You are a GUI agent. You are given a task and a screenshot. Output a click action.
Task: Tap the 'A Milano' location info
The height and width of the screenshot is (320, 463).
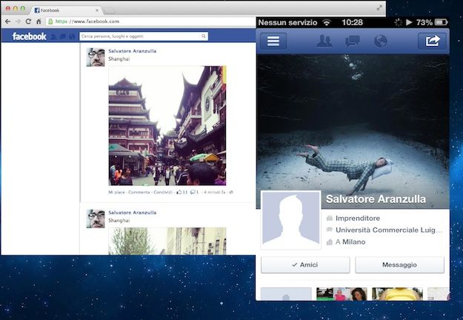pos(346,241)
